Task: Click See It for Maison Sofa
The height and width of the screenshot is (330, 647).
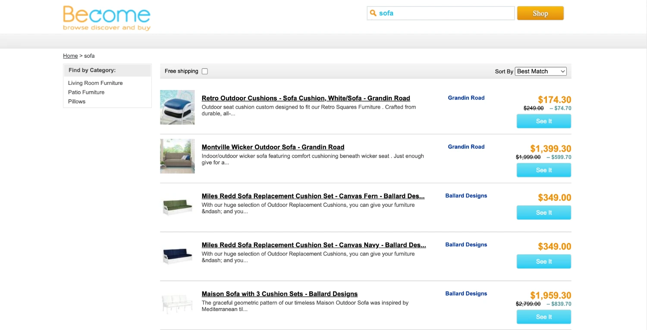Action: [544, 317]
